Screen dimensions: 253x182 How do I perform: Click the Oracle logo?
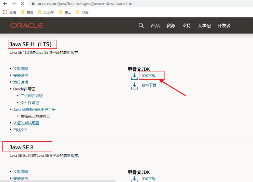click(x=26, y=26)
